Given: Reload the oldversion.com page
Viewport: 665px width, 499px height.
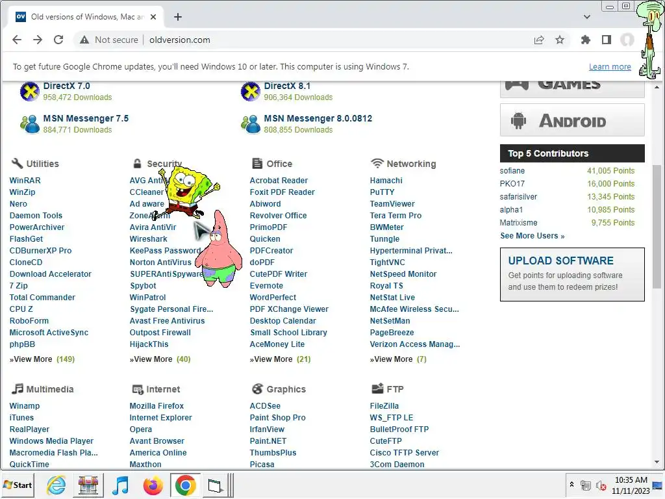Looking at the screenshot, I should click(x=58, y=40).
